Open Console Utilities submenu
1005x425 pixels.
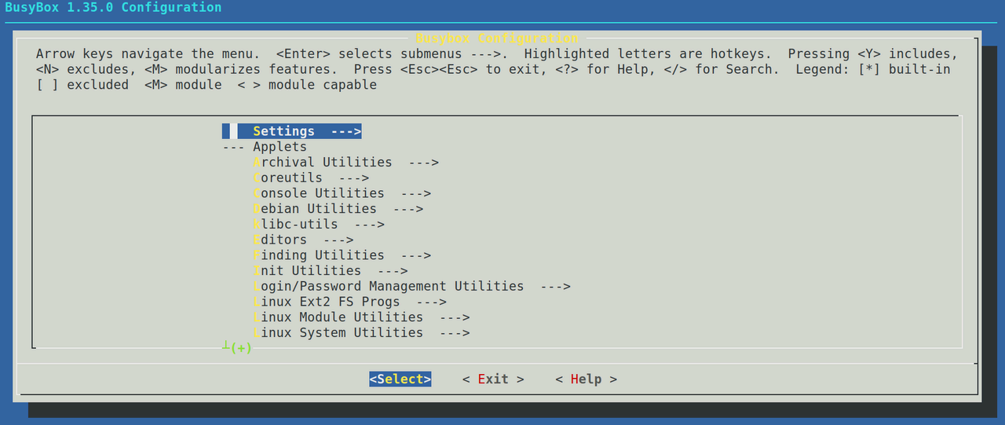(x=342, y=193)
